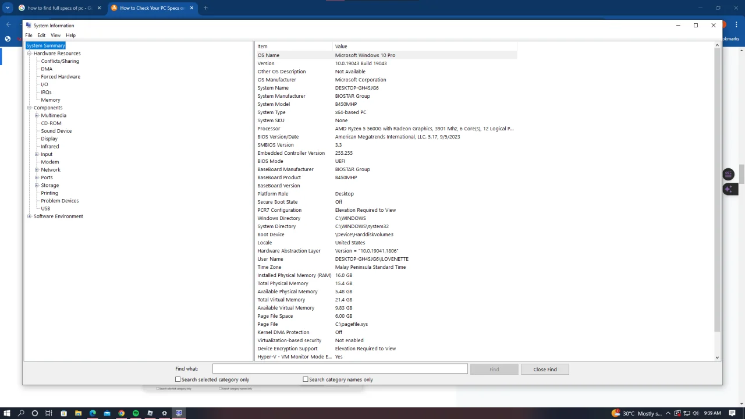The height and width of the screenshot is (419, 745).
Task: Select the 'Installed Physical Memory (RAM)' row
Action: [386, 275]
